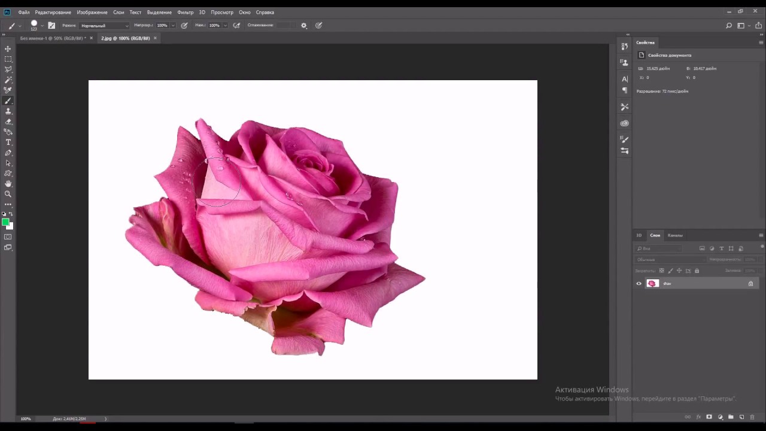The image size is (766, 431).
Task: Open the brush Режим blending mode dropdown
Action: tap(104, 26)
